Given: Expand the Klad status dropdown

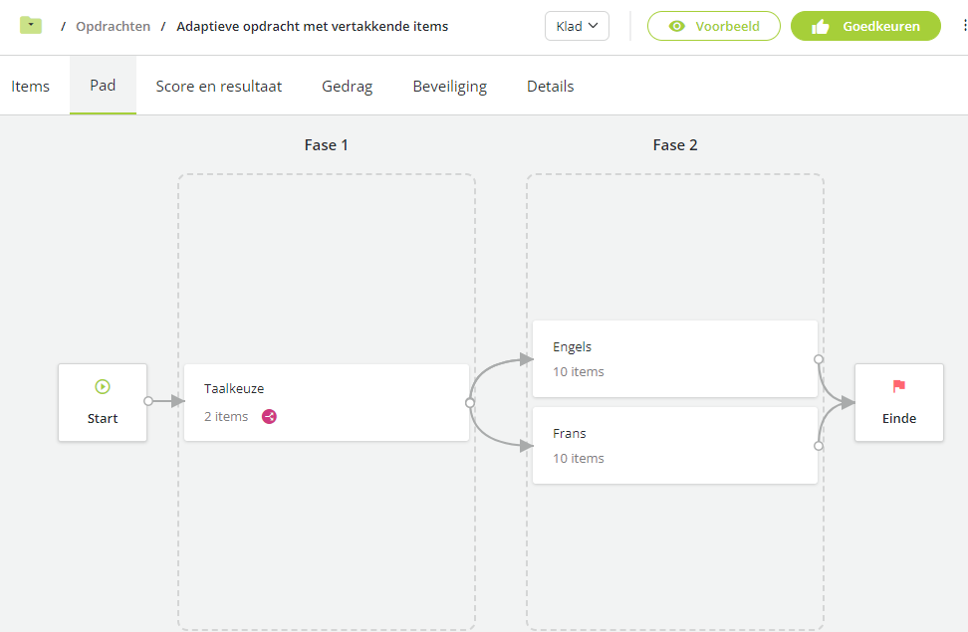Looking at the screenshot, I should tap(577, 26).
